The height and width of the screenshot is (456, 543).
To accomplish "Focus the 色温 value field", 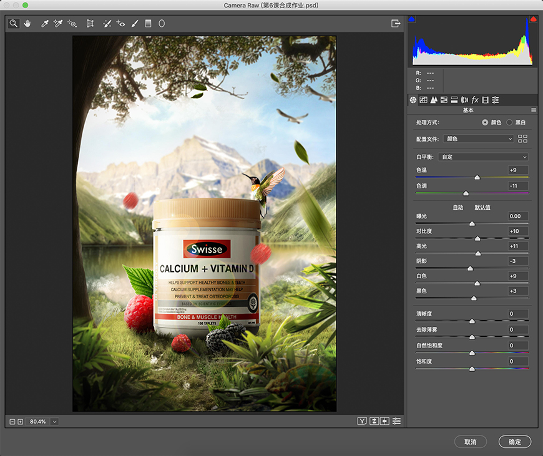I will pyautogui.click(x=518, y=170).
